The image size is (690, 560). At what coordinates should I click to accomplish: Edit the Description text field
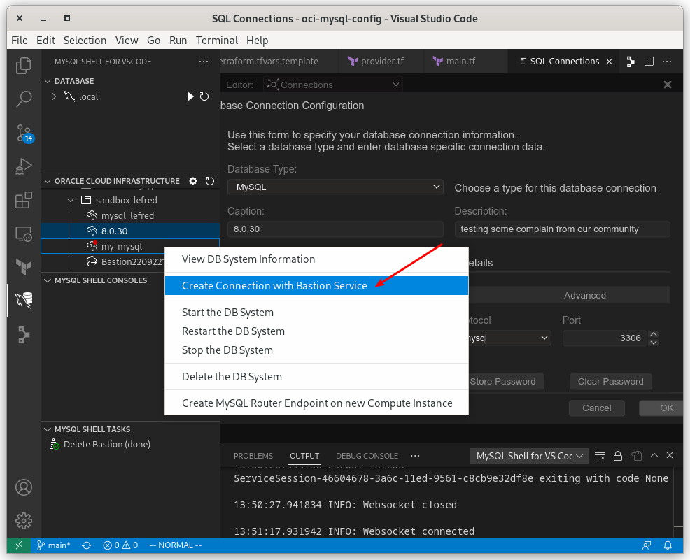pyautogui.click(x=562, y=229)
